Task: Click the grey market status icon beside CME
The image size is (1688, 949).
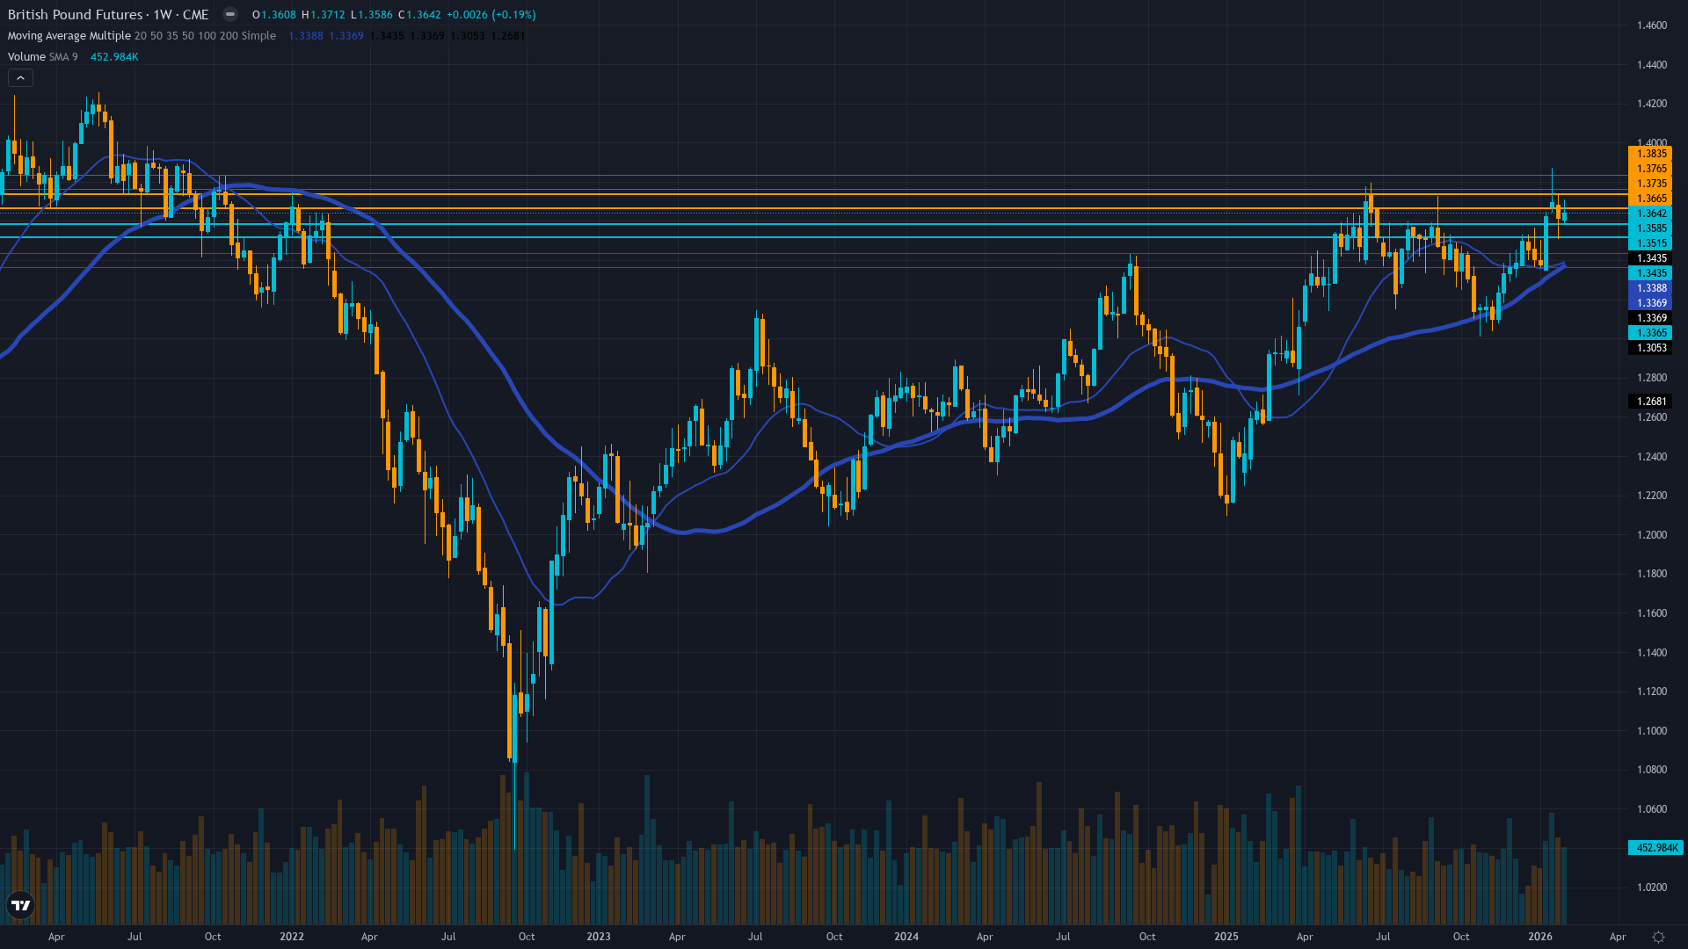Action: [230, 14]
